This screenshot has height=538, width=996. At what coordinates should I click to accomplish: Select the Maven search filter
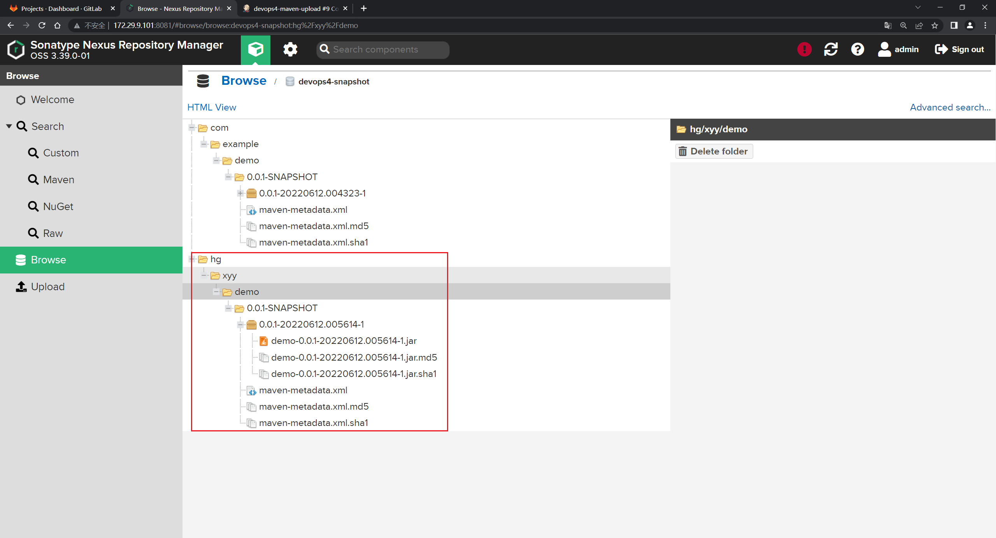point(58,180)
